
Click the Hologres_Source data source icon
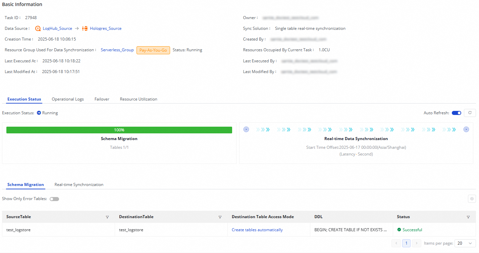(x=85, y=28)
